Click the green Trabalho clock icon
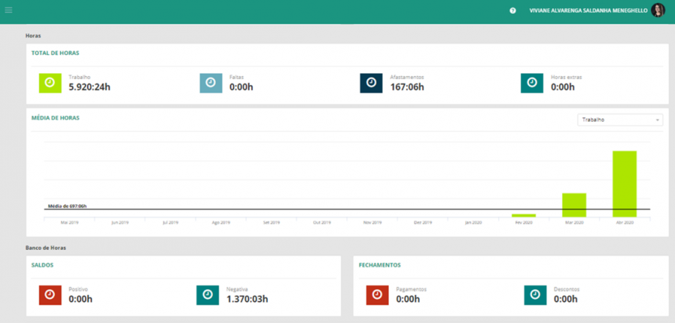The height and width of the screenshot is (323, 675). click(50, 83)
